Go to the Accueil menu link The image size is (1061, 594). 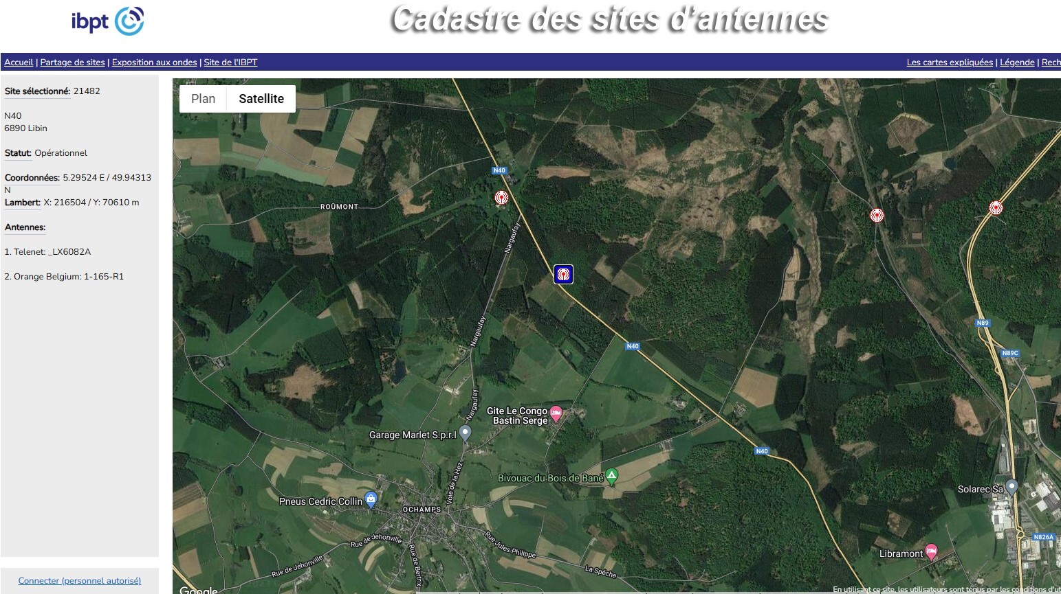(x=19, y=62)
